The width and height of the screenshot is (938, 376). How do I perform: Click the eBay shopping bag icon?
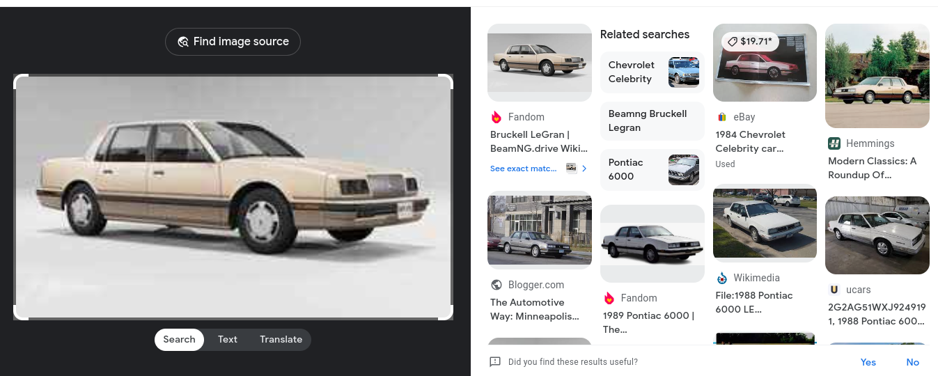[722, 117]
